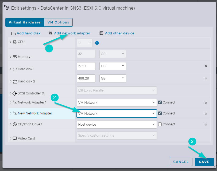Image resolution: width=217 pixels, height=171 pixels.
Task: Expand the Hard disk 1 settings row
Action: click(11, 69)
